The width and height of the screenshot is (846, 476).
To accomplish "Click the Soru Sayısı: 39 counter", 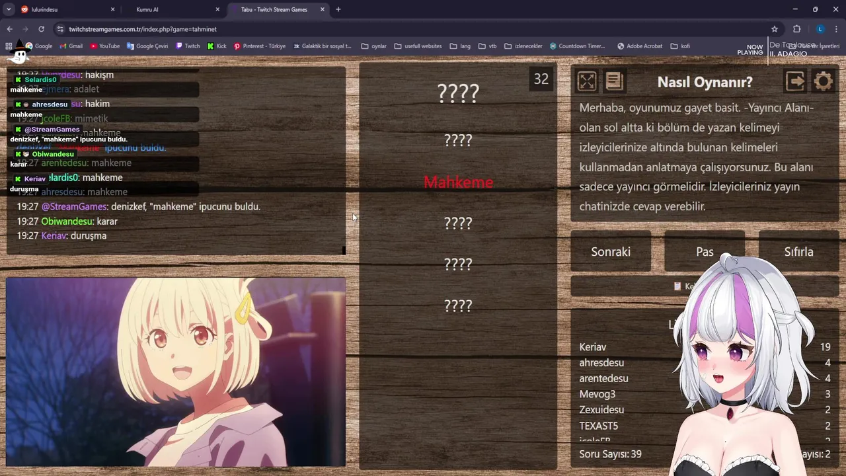I will (x=610, y=454).
